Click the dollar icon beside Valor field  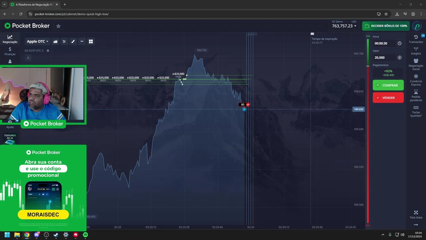click(x=399, y=58)
